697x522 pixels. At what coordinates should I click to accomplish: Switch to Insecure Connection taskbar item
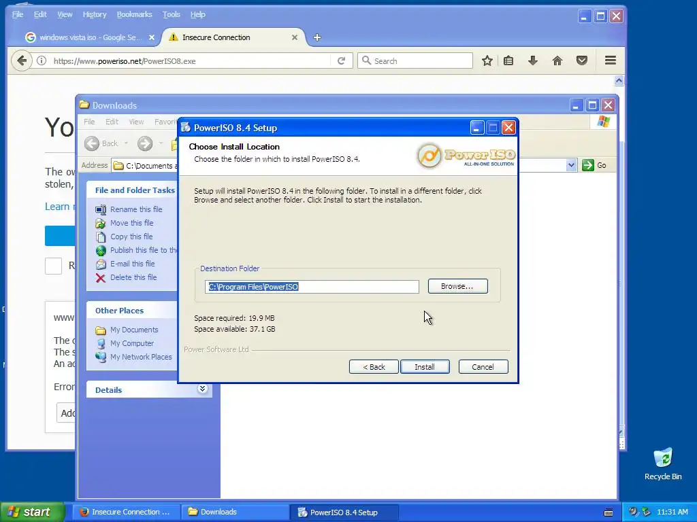pos(126,512)
